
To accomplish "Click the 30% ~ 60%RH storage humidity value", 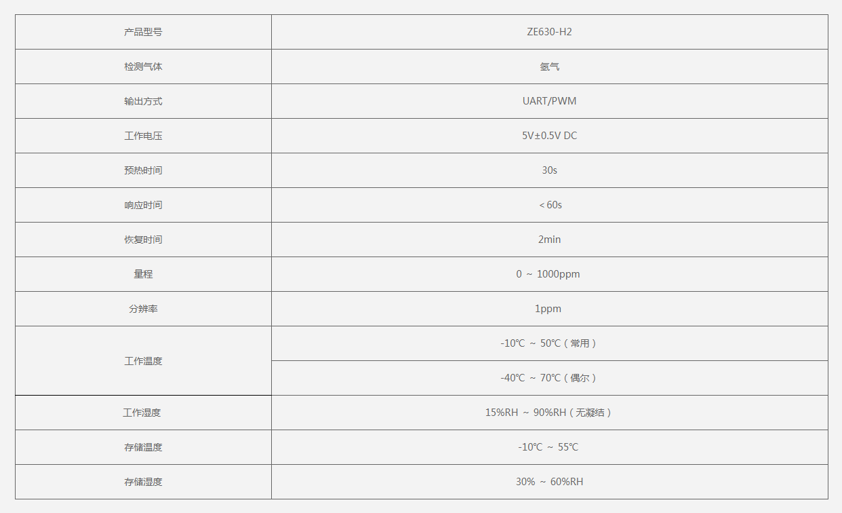I will (x=549, y=482).
